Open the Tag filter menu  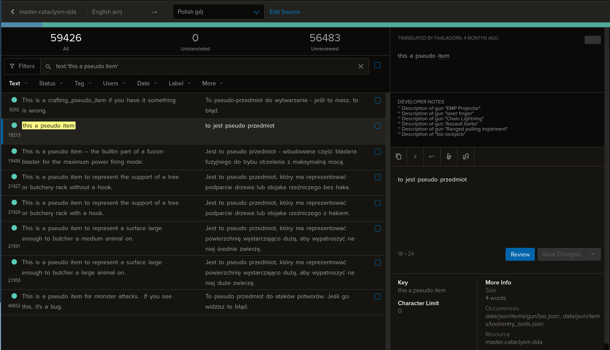click(82, 83)
